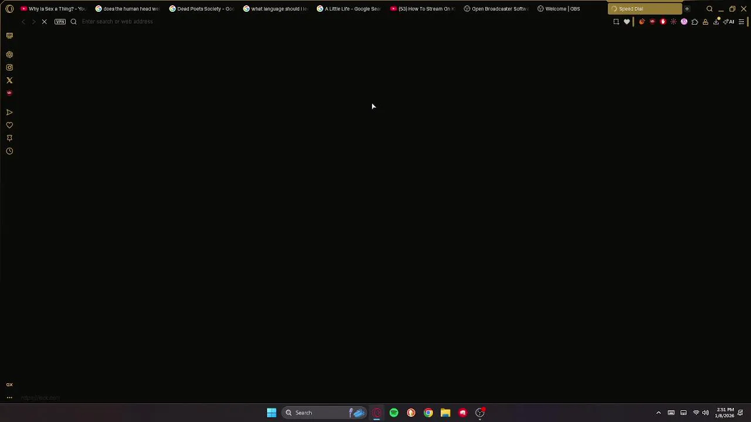Screen dimensions: 751x422
Task: Open the pink face extension icon
Action: [684, 22]
